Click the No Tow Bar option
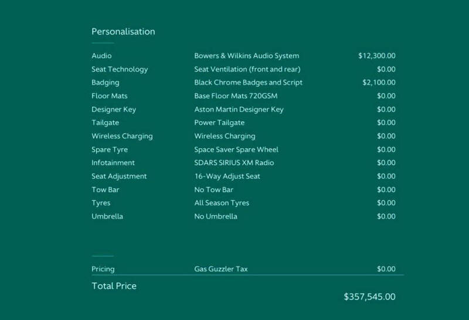 pos(213,190)
